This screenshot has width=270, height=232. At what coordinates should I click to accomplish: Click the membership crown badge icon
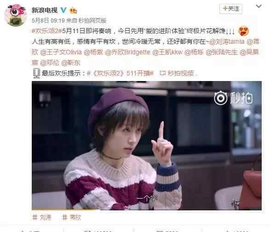coord(73,11)
